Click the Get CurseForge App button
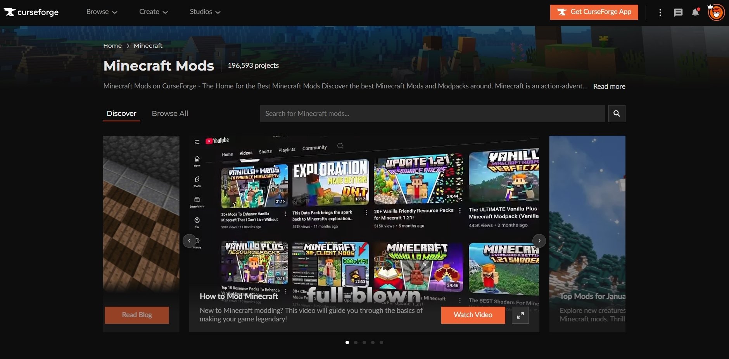The width and height of the screenshot is (729, 359). (593, 12)
